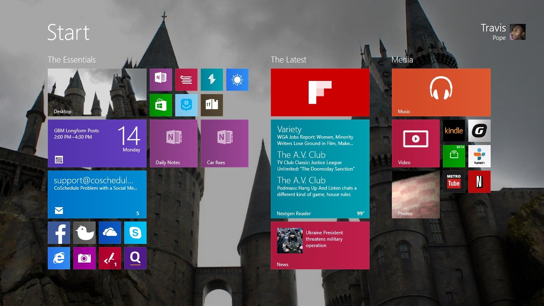This screenshot has height=306, width=544.
Task: Click "The Latest" group heading
Action: [x=289, y=60]
